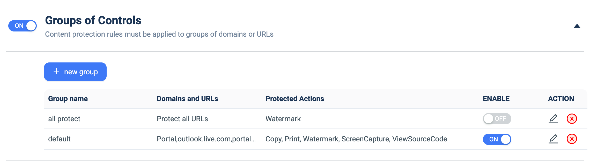Collapse the Groups of Controls section

(x=577, y=26)
